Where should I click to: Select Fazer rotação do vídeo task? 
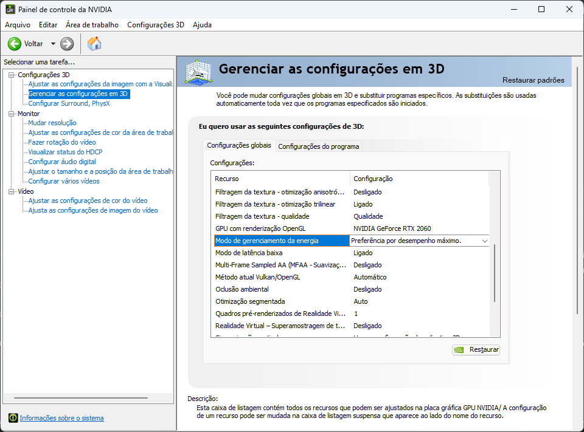point(62,142)
